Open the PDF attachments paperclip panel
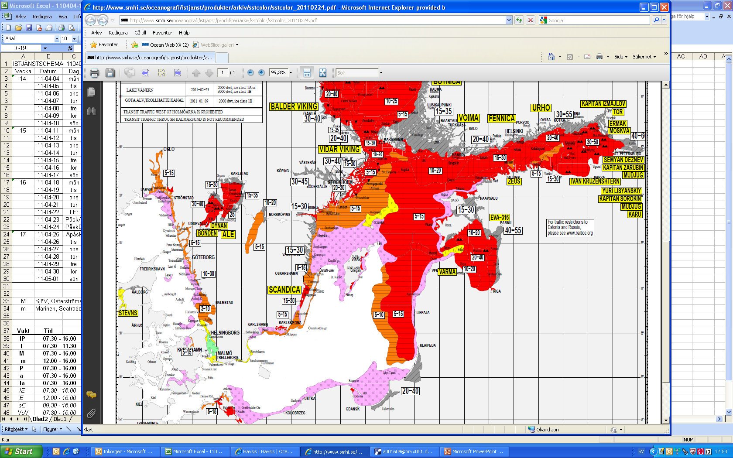Image resolution: width=733 pixels, height=458 pixels. 91,414
